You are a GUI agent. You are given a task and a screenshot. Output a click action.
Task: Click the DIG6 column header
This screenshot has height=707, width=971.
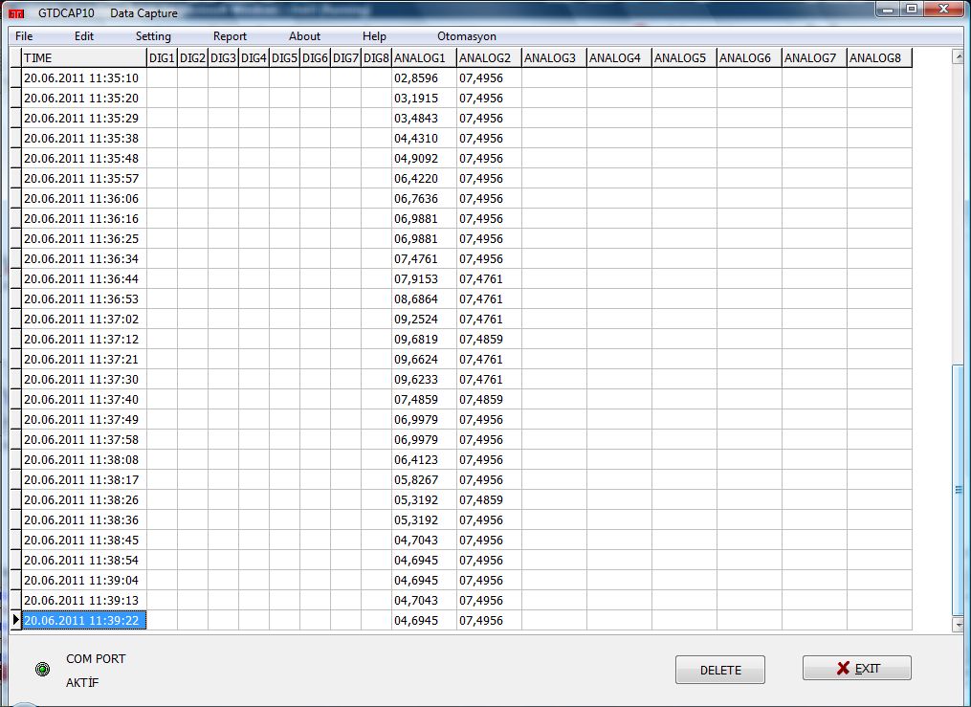[315, 57]
